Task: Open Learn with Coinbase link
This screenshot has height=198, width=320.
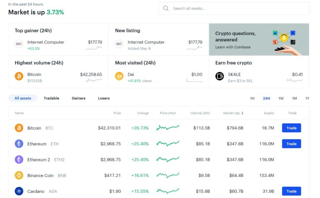Action: (233, 47)
